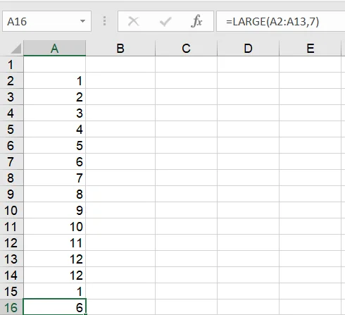Open Insert Function fx dialog
The height and width of the screenshot is (315, 345).
[x=196, y=21]
